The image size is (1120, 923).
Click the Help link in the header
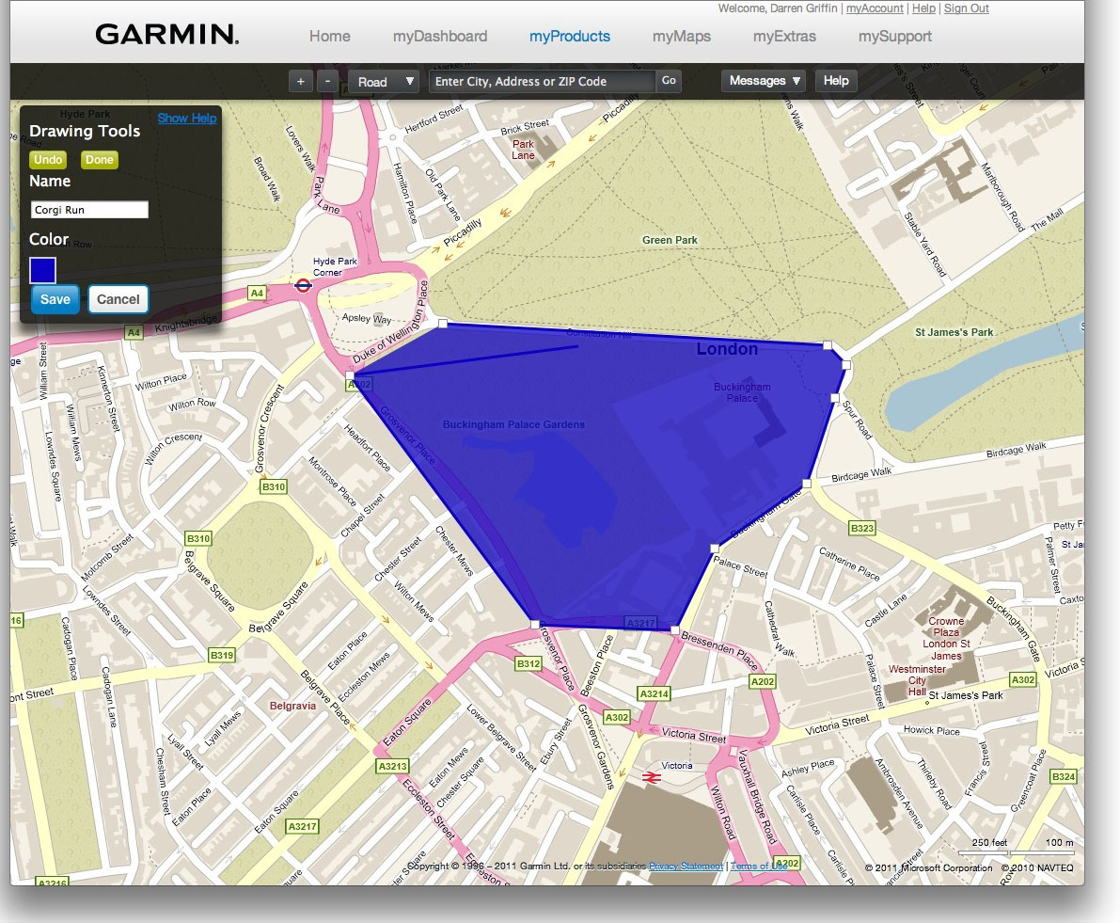click(x=923, y=8)
